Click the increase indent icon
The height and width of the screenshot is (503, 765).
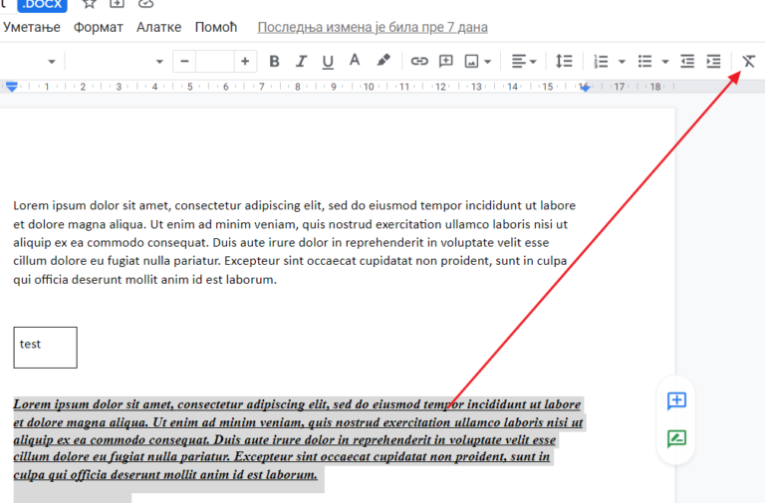(x=714, y=62)
